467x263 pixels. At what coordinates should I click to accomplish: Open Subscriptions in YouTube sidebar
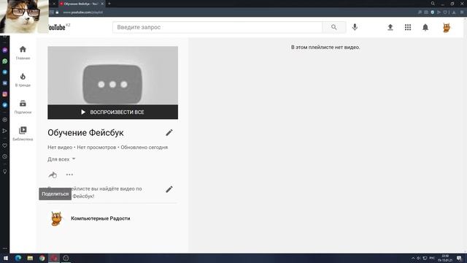[23, 107]
